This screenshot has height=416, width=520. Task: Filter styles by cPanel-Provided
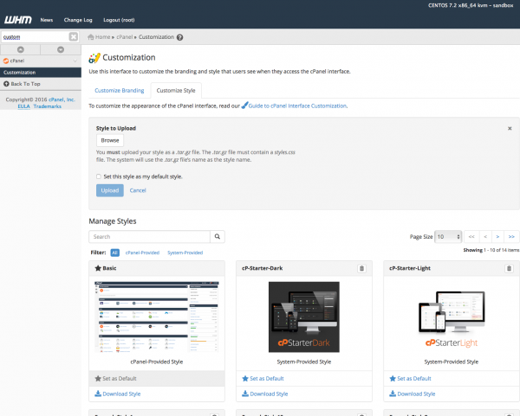point(142,253)
